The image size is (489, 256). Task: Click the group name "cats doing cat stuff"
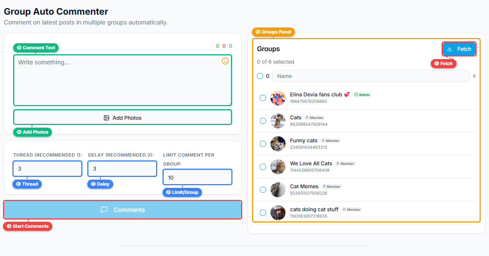[x=314, y=209]
